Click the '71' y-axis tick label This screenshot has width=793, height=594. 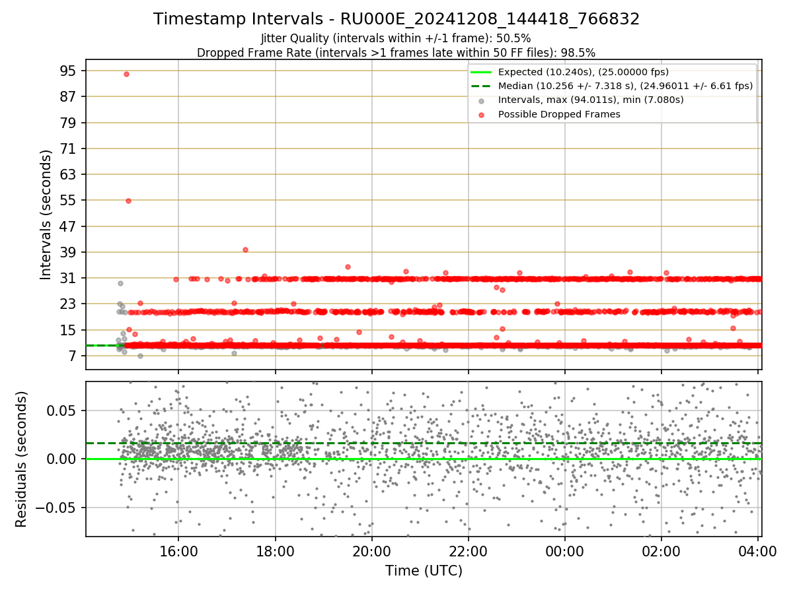(69, 148)
